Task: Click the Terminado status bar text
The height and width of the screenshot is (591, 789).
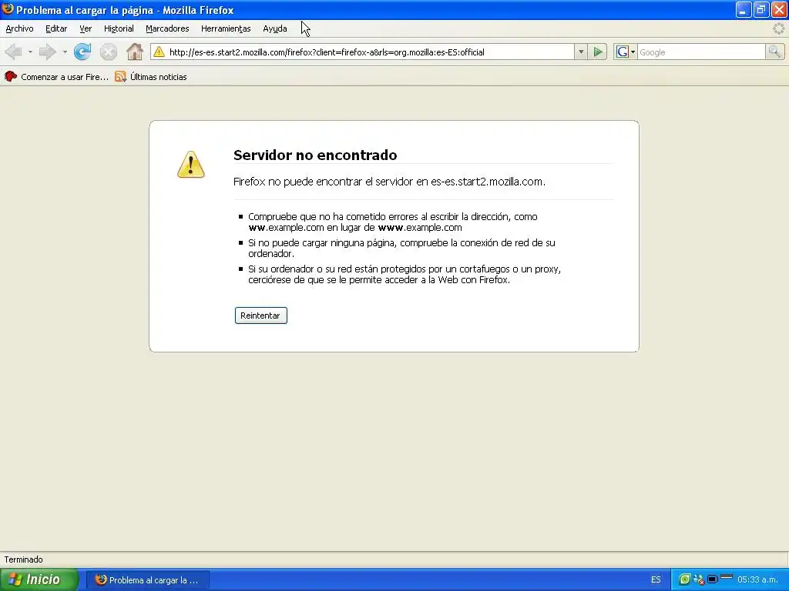Action: click(x=23, y=559)
